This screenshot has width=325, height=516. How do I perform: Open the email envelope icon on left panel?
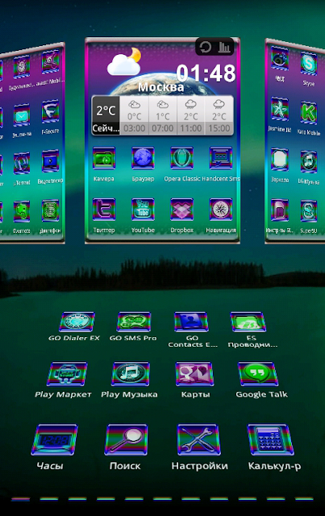tap(22, 115)
